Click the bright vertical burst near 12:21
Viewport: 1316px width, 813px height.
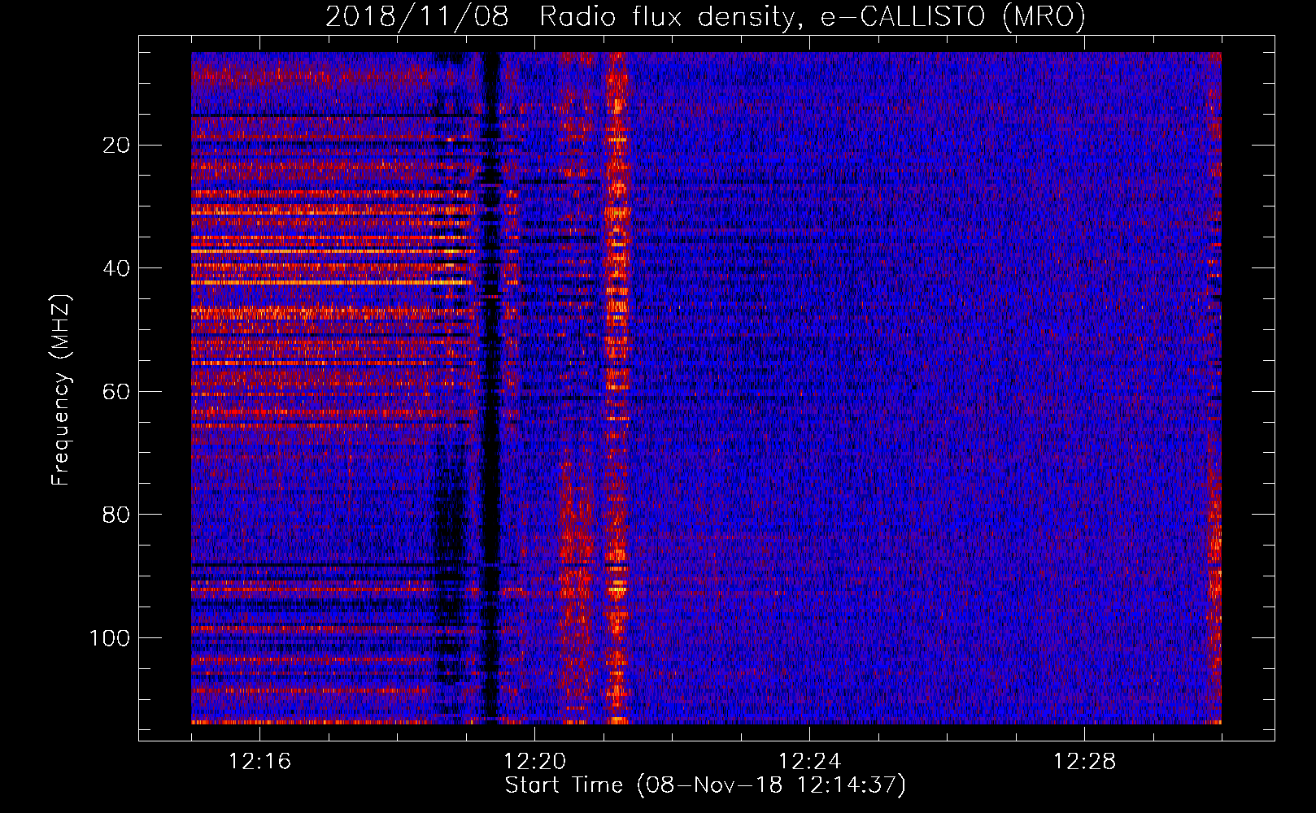click(x=617, y=388)
